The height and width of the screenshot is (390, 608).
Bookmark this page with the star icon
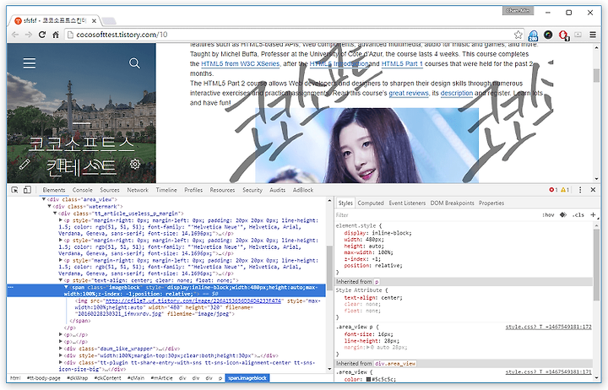tap(518, 35)
